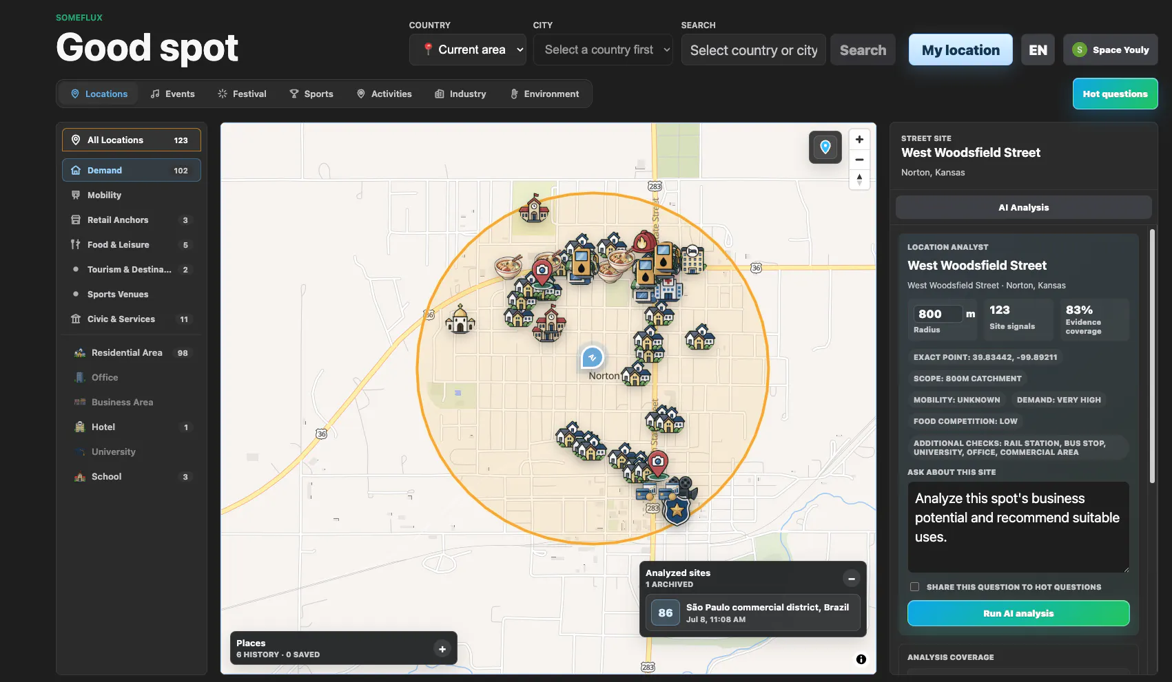1172x682 pixels.
Task: Click the right panel scrollbar
Action: (1152, 356)
